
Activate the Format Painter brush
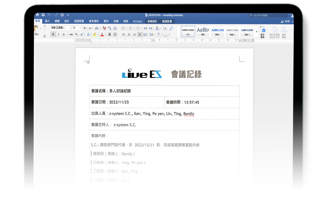[x=44, y=36]
